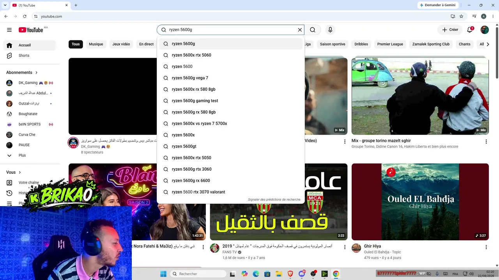Open the Chrome profile avatar

[483, 16]
